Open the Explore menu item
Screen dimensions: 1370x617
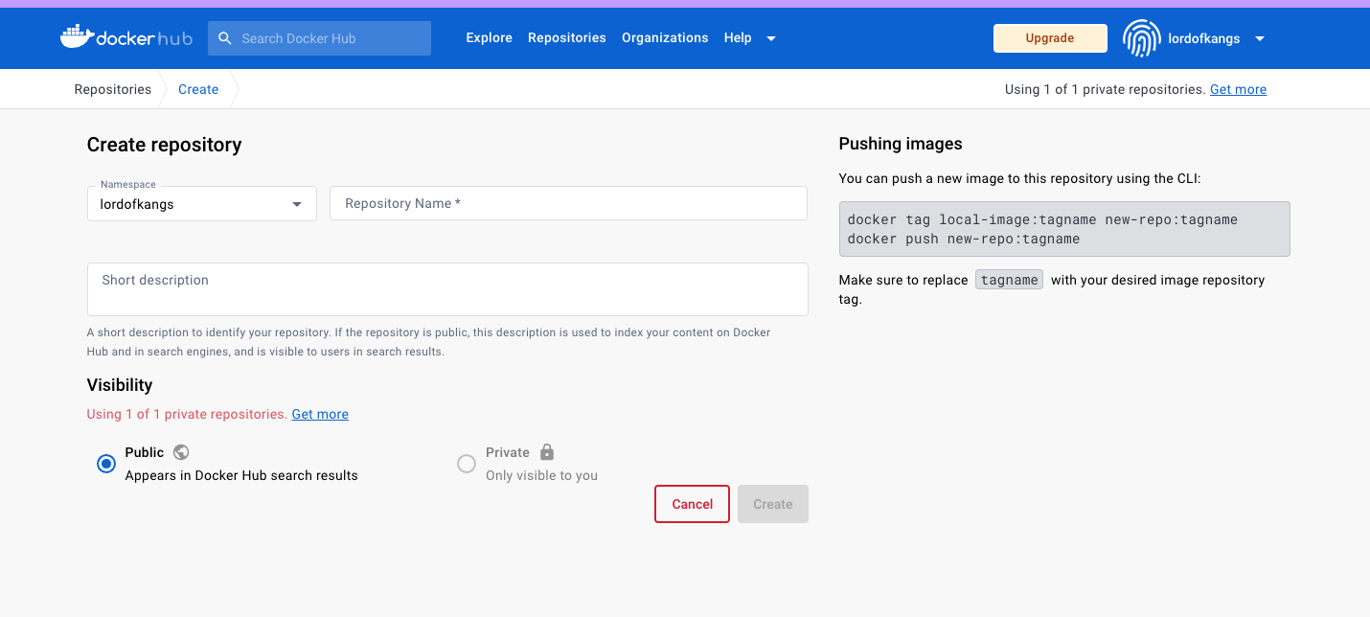(490, 38)
